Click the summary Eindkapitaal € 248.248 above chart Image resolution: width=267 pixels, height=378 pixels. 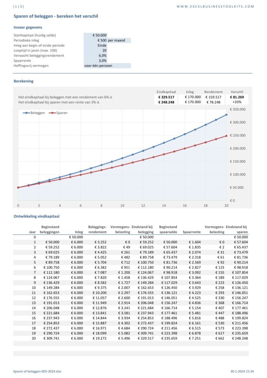tap(166, 102)
